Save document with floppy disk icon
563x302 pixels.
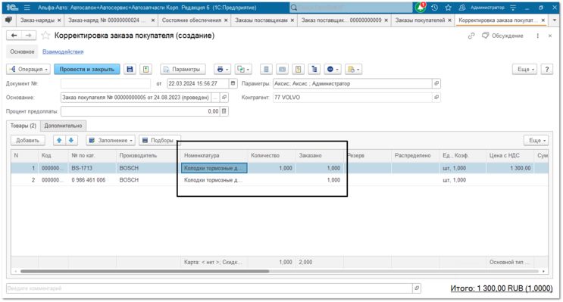(130, 69)
